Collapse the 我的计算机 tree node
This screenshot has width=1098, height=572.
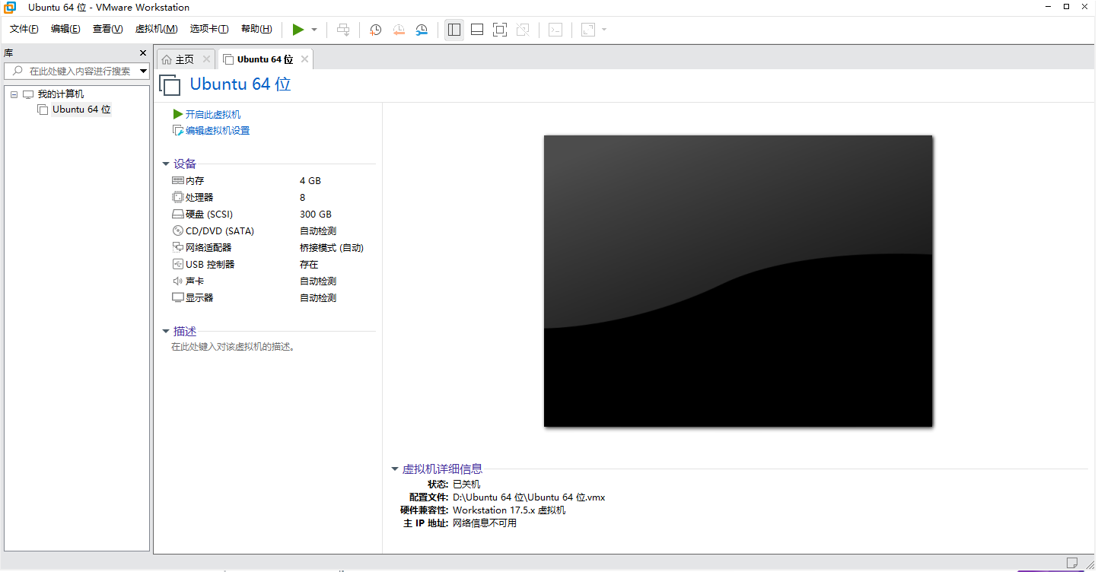tap(14, 94)
